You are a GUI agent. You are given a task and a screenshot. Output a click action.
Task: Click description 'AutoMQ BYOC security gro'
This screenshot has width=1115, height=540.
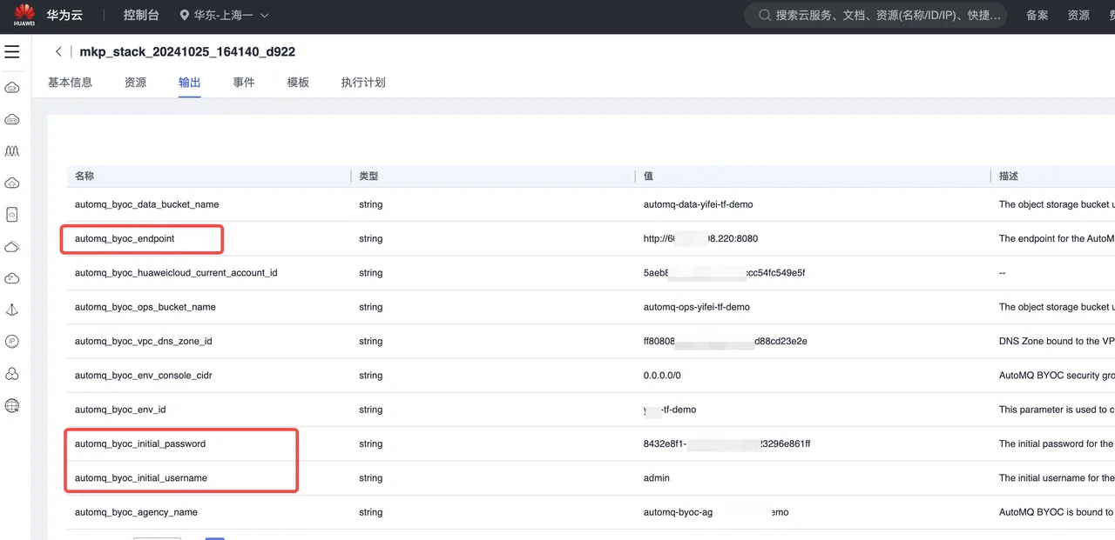tap(1057, 376)
